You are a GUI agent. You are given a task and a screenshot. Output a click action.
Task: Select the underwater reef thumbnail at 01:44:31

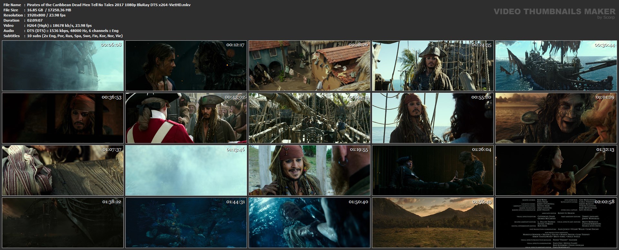click(186, 223)
